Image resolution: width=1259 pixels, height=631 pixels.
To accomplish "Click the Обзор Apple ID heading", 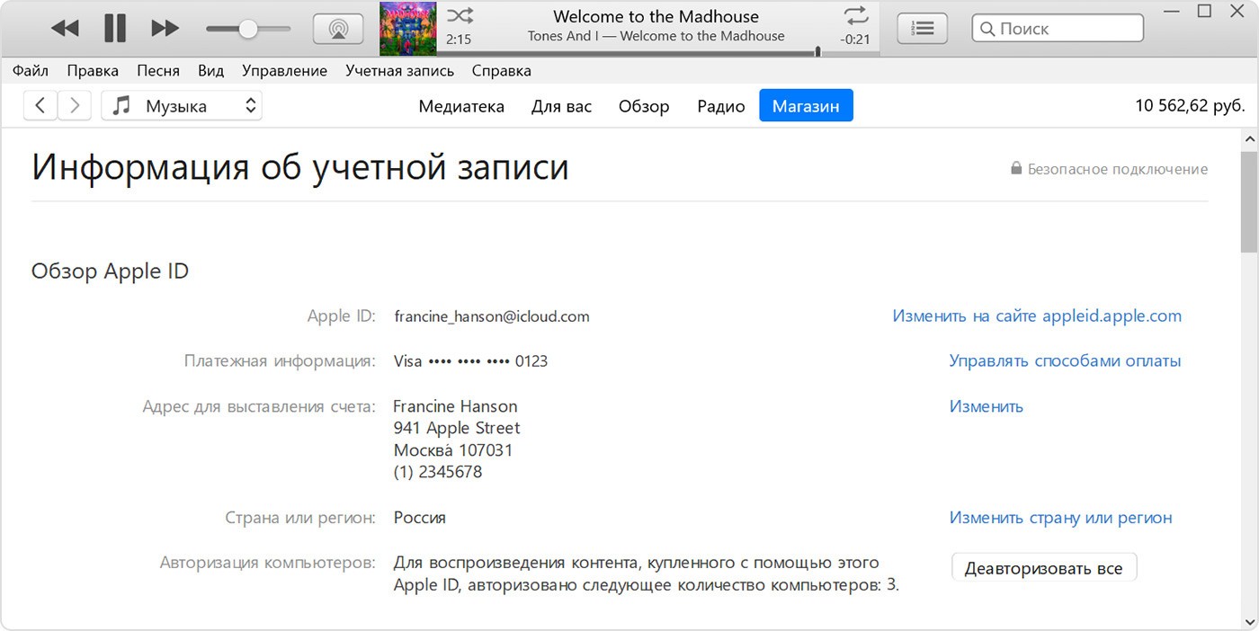I will pos(110,271).
